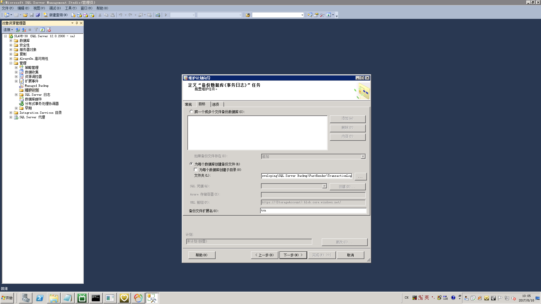This screenshot has height=304, width=541.
Task: Click the refresh icon in Object Explorer
Action: (42, 30)
